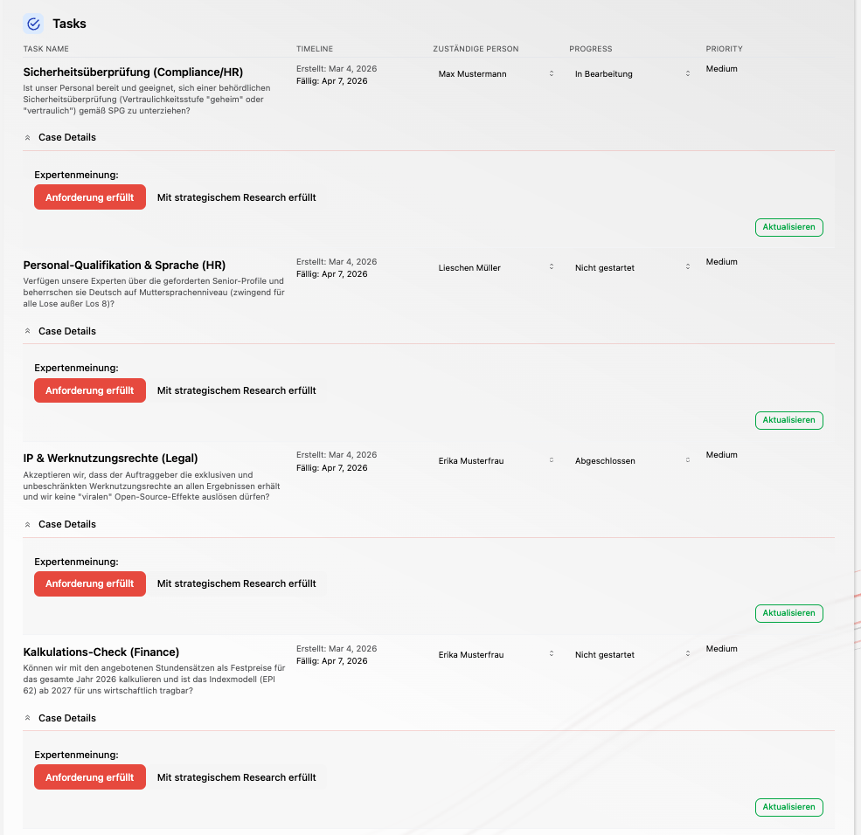Screen dimensions: 861x835
Task: Open the 'Abgeschlossen' progress dropdown
Action: click(632, 461)
